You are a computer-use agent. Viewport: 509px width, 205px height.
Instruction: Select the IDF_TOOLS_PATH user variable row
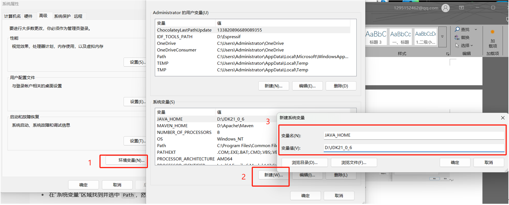point(253,37)
